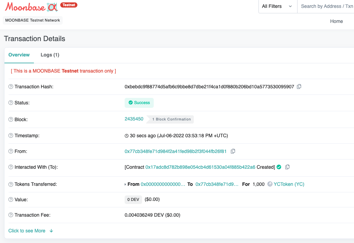Open the Logs (1) tab

50,55
